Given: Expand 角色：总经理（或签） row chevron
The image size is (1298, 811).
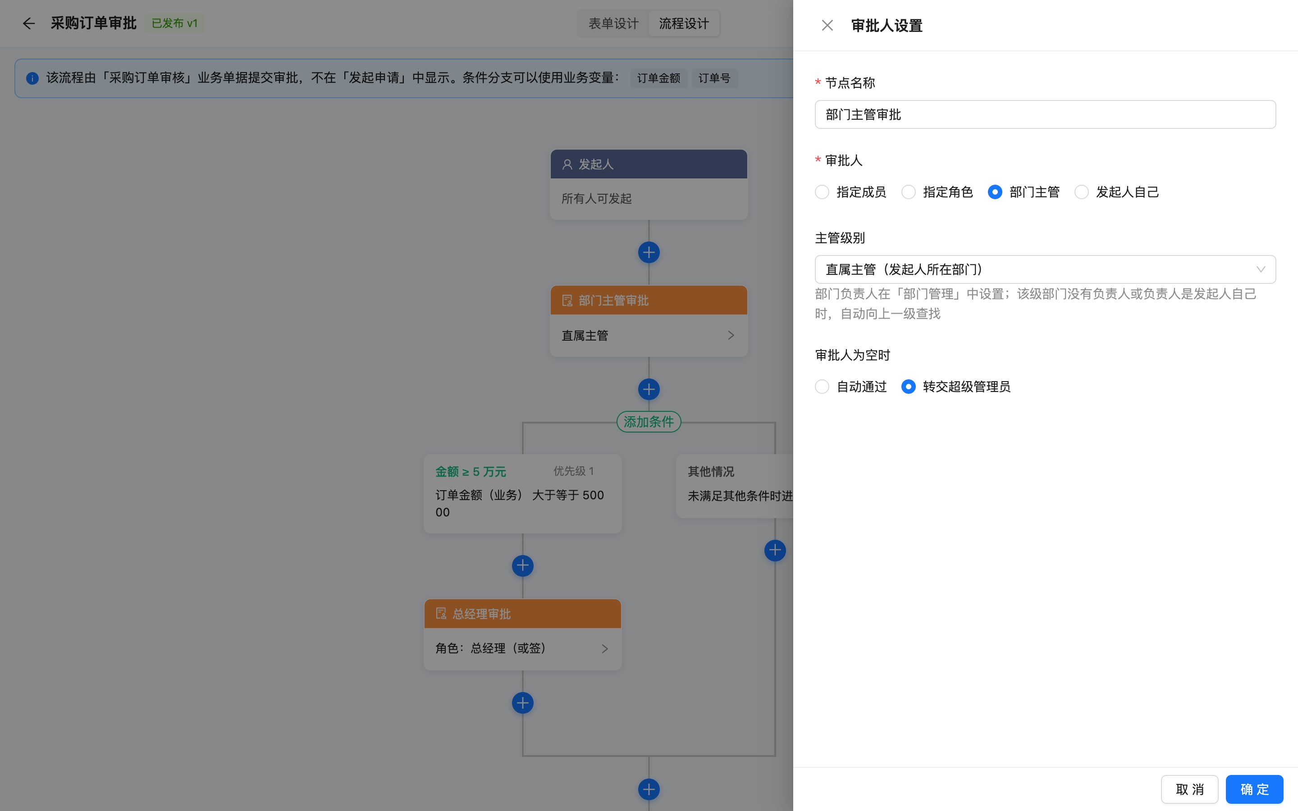Looking at the screenshot, I should pos(604,648).
